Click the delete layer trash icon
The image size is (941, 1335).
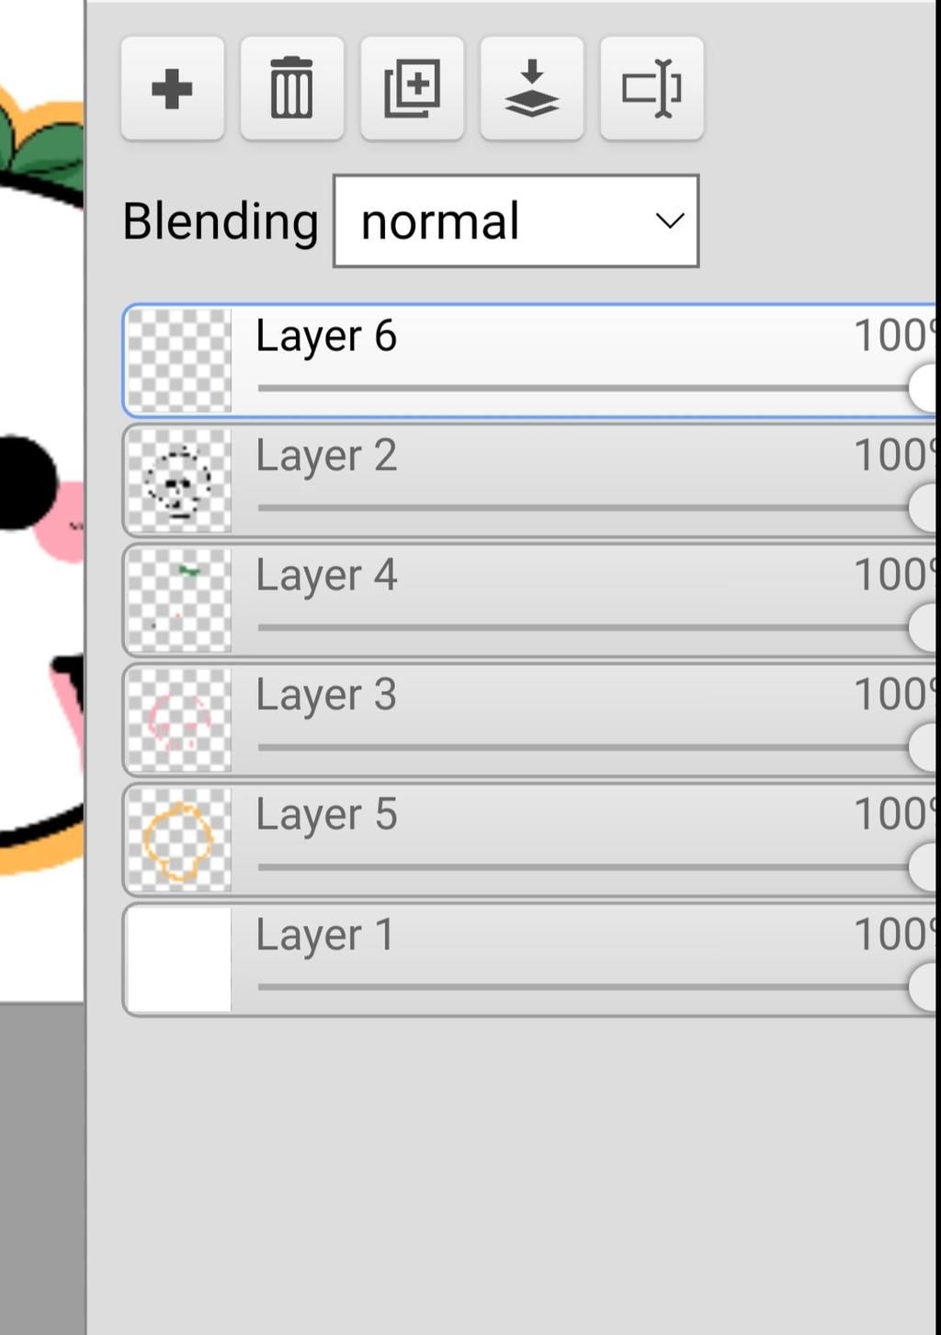click(291, 89)
